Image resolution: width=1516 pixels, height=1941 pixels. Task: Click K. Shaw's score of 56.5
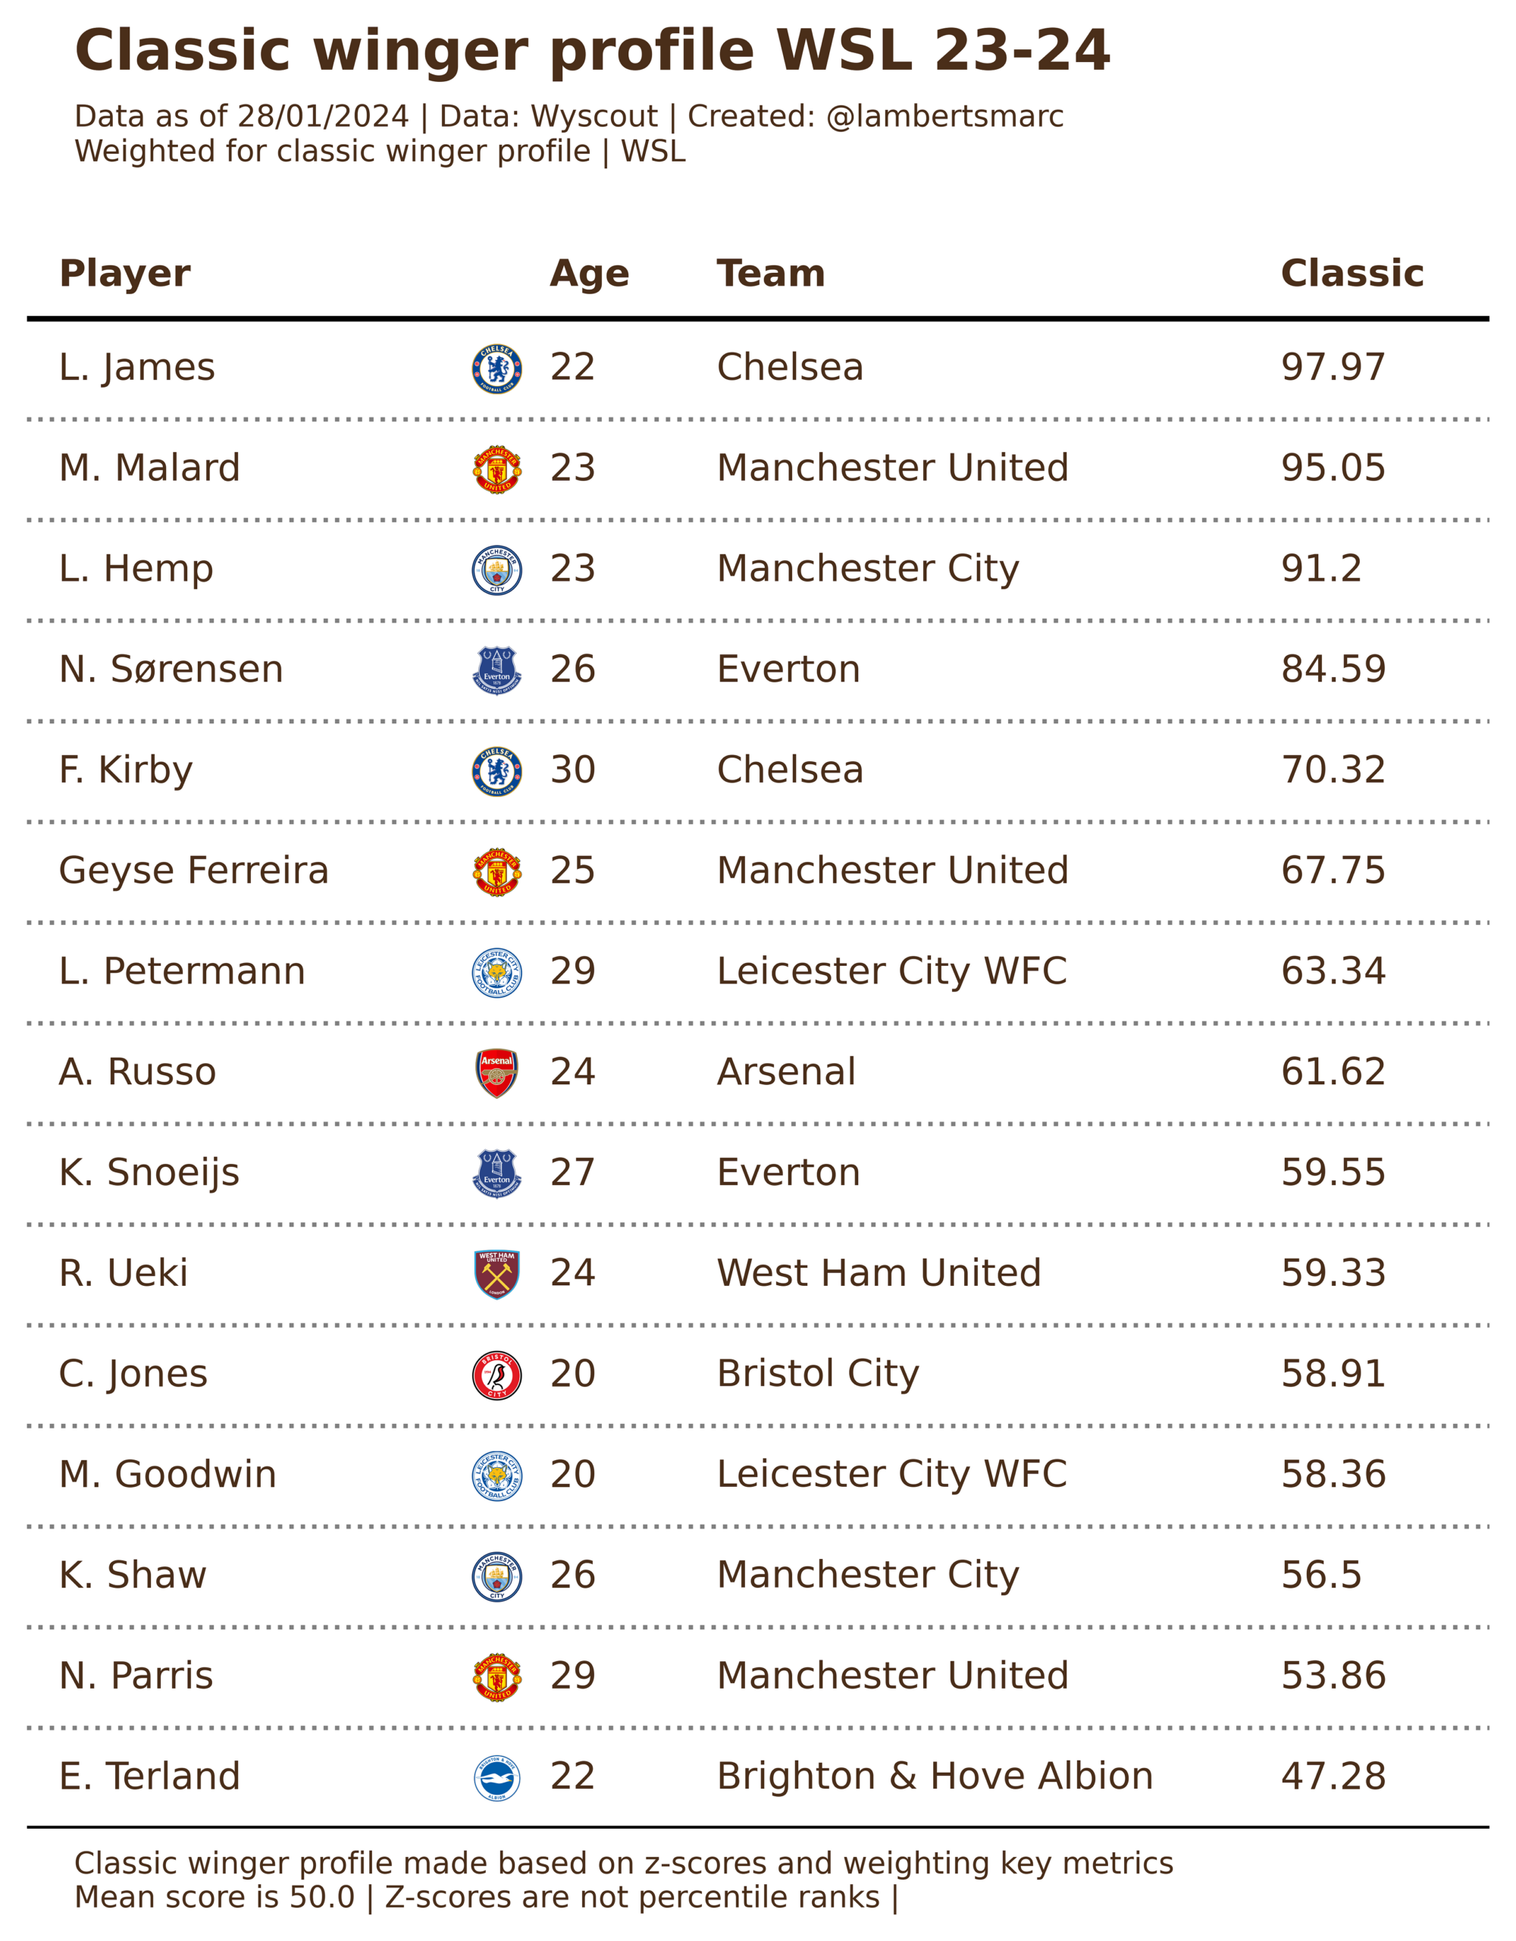pyautogui.click(x=1320, y=1575)
